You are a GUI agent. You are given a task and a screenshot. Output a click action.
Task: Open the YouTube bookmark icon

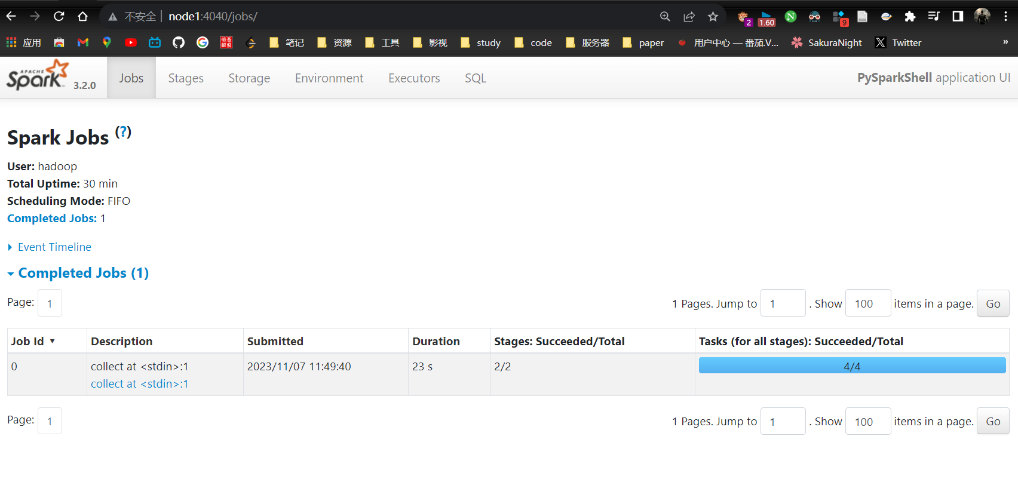pos(131,42)
